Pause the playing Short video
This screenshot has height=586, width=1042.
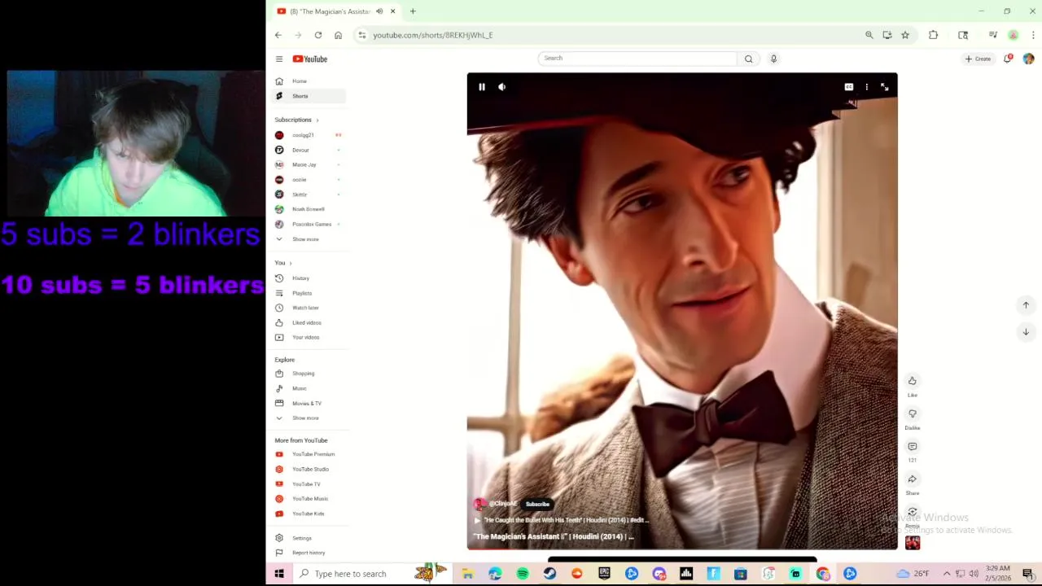(482, 87)
